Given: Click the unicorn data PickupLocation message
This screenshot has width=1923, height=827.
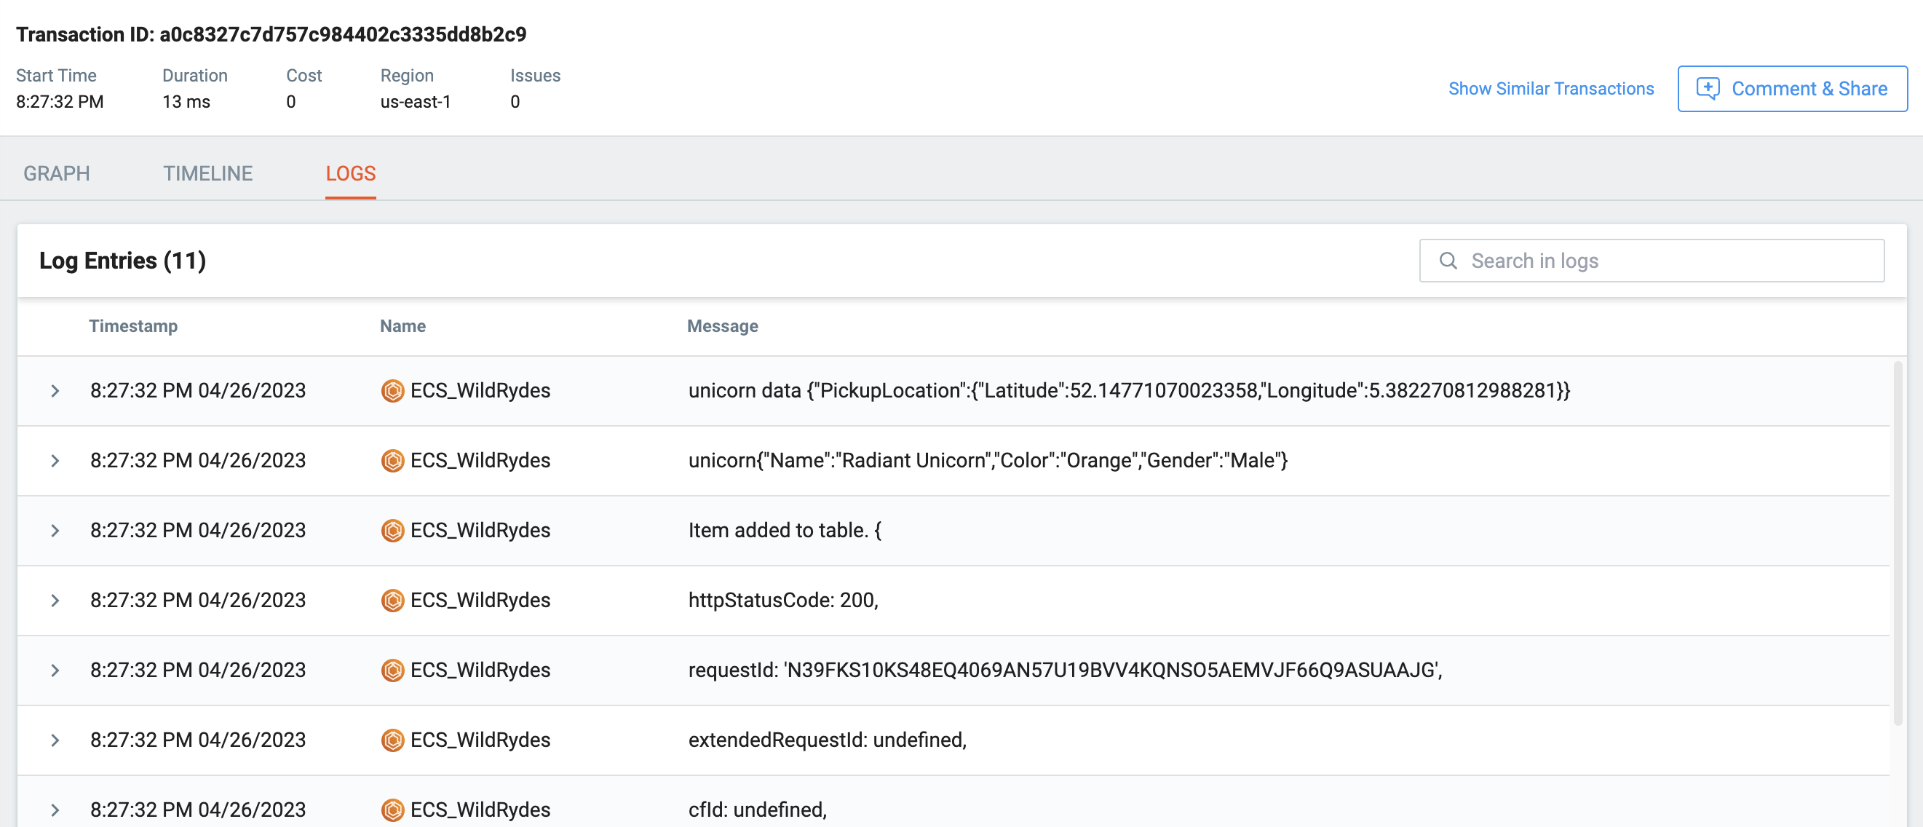Looking at the screenshot, I should pos(1130,390).
